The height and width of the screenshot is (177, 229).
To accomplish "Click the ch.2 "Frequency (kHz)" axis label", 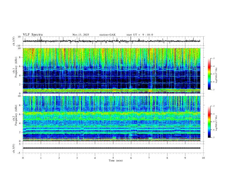I will (x=16, y=115).
